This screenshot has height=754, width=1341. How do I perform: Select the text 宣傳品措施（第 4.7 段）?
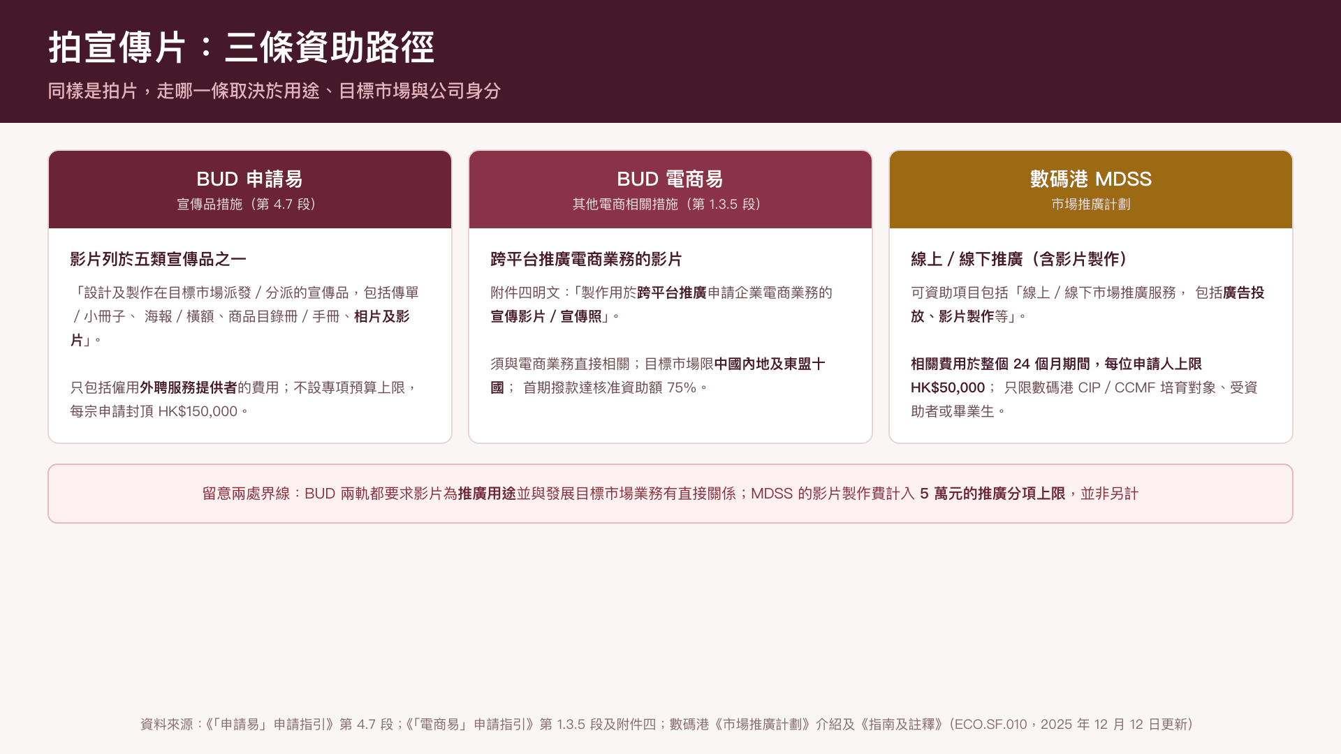point(250,204)
